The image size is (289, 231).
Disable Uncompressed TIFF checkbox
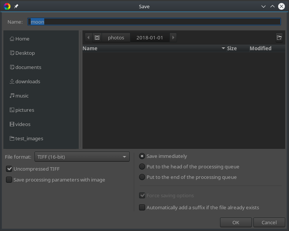pos(9,169)
